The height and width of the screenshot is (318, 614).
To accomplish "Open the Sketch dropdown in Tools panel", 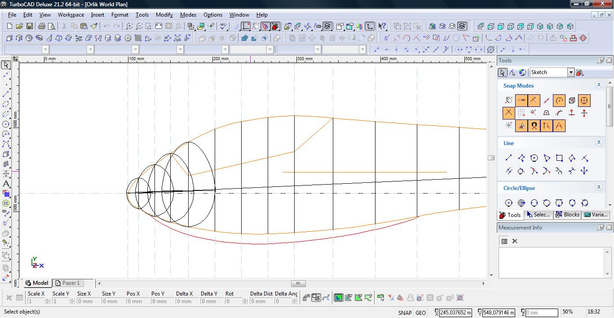I will click(570, 72).
